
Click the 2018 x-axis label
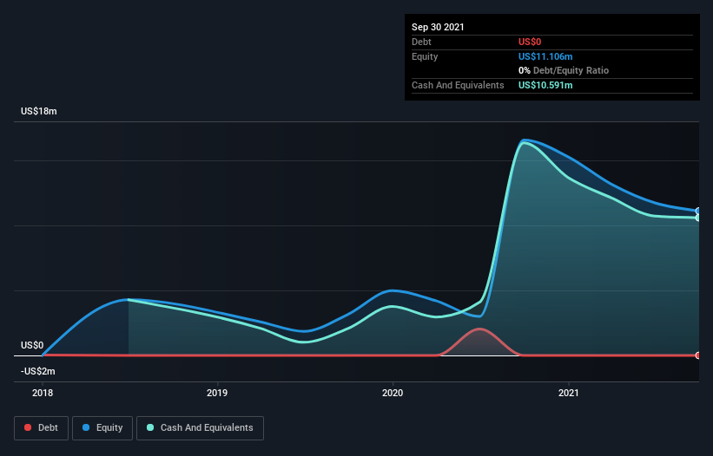43,393
